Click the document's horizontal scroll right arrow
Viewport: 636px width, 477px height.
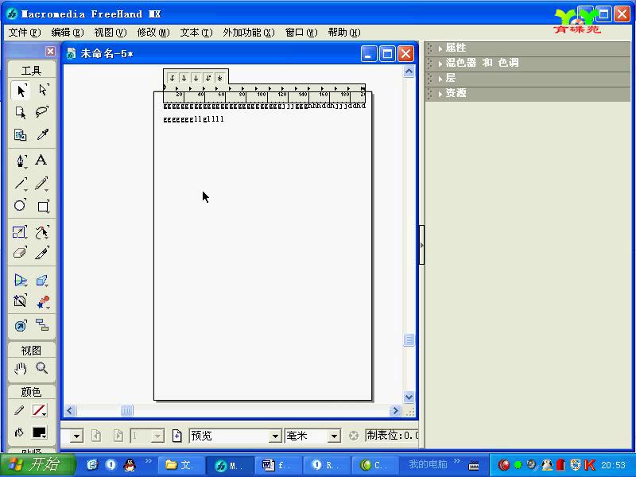point(394,411)
